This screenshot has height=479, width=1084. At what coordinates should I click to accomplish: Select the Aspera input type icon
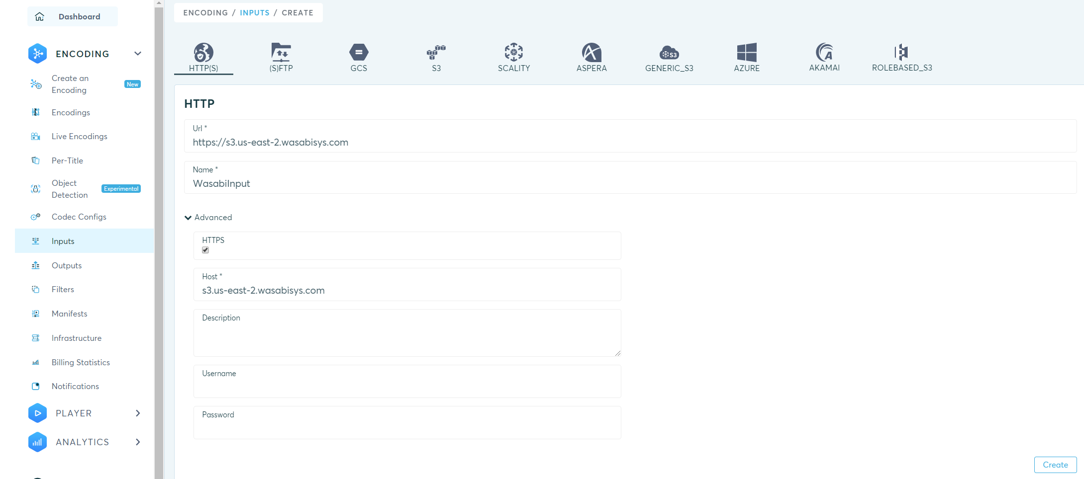click(591, 52)
